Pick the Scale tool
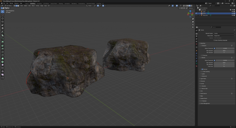 tap(3, 25)
